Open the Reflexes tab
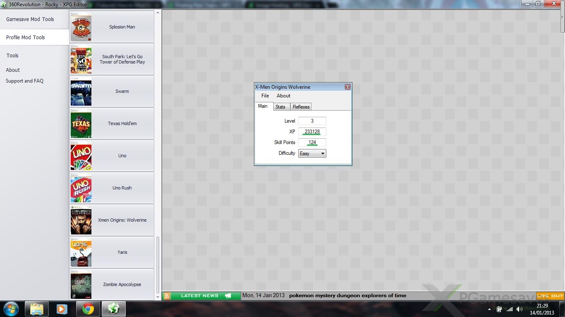The height and width of the screenshot is (317, 565). 301,107
